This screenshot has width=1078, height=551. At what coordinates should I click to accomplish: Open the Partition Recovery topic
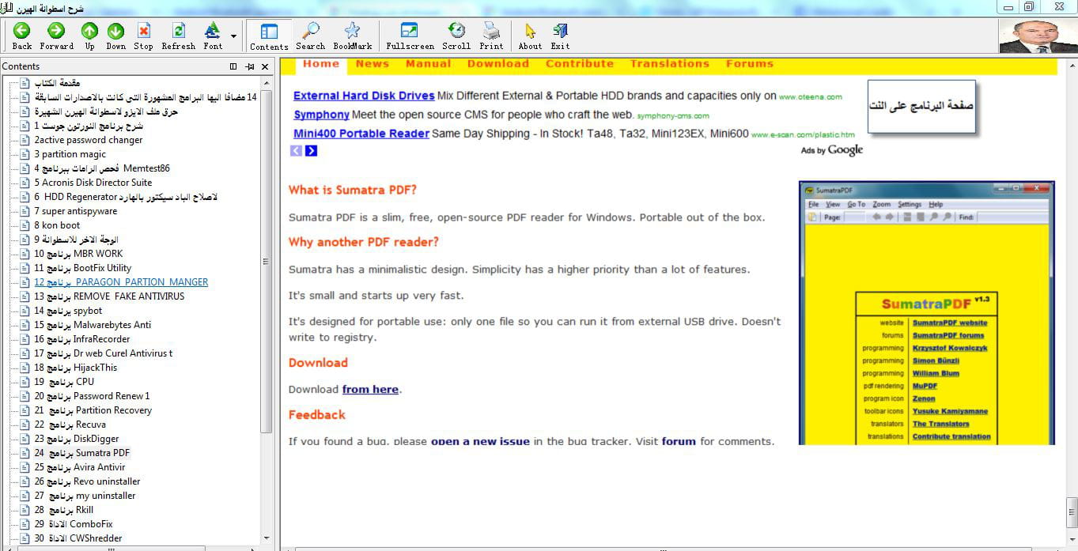(x=93, y=410)
